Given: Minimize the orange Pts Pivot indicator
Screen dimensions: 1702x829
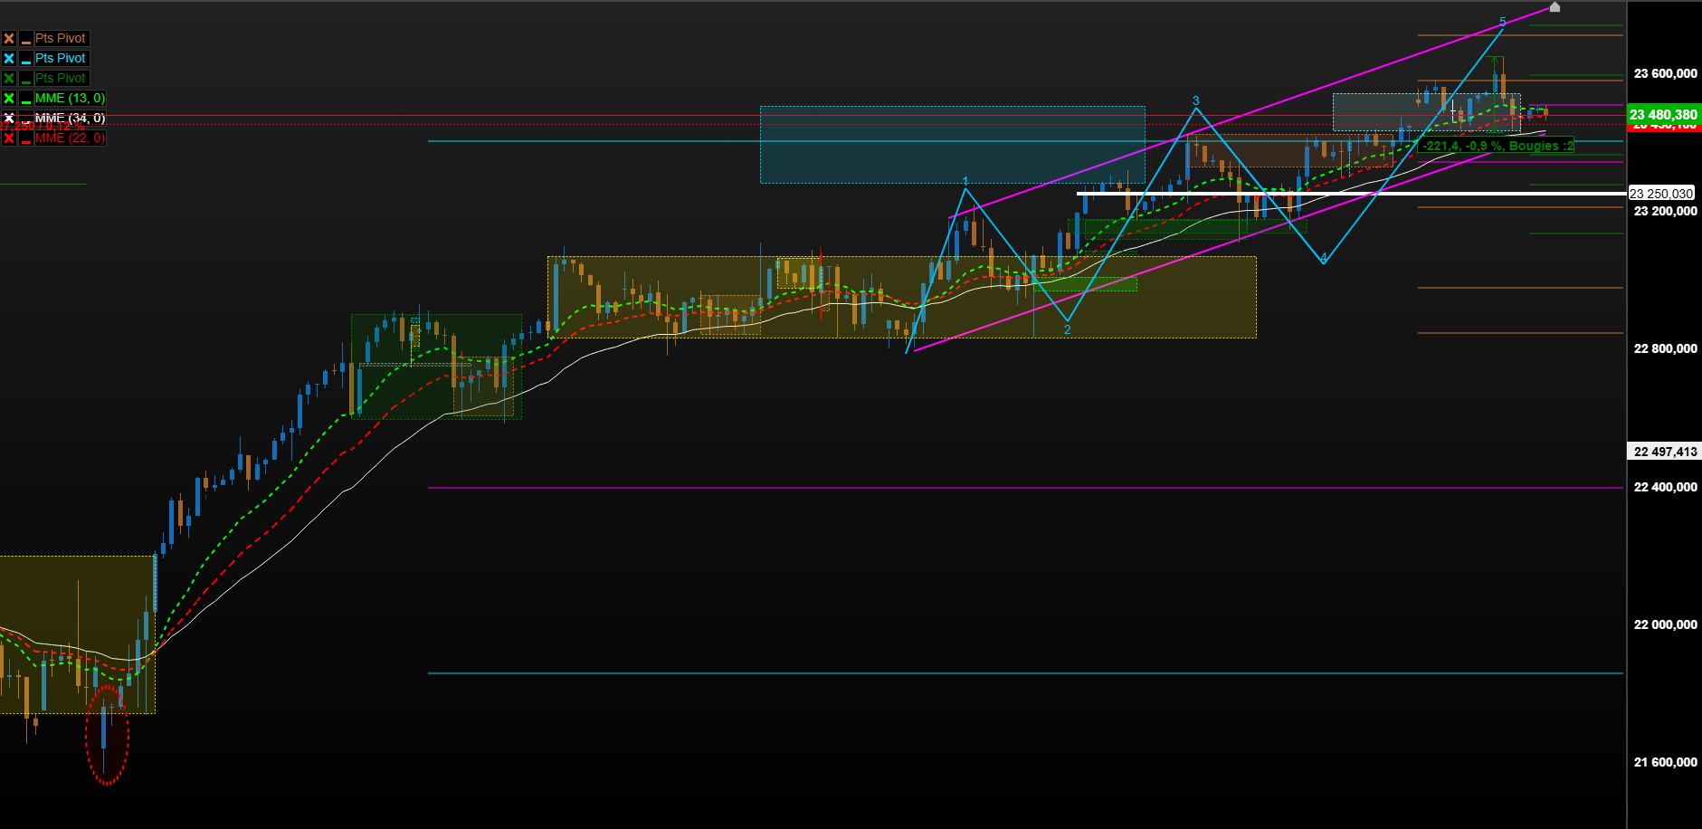Looking at the screenshot, I should pyautogui.click(x=26, y=38).
